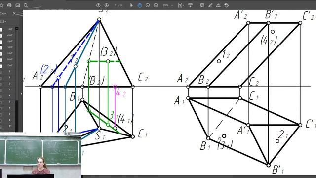
Task: Click the fit page options icon
Action: coord(180,5)
